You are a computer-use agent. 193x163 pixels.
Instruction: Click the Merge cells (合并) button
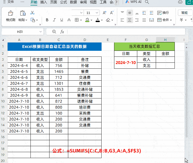pyautogui.click(x=163, y=20)
